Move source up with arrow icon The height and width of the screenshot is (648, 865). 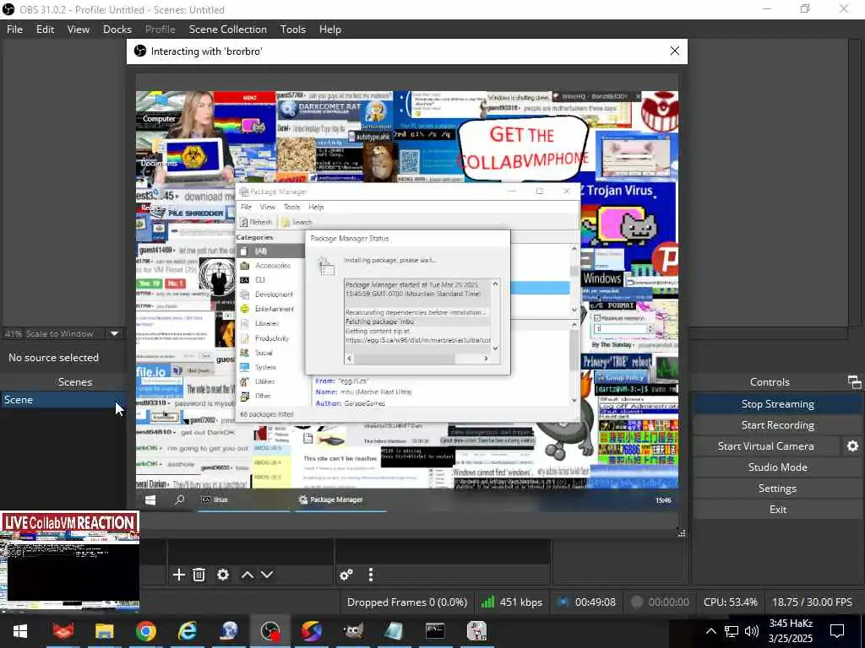coord(248,575)
